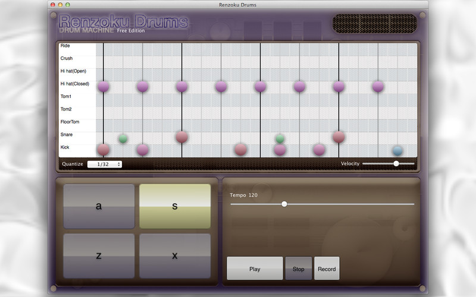
Task: Select the first red Kick note
Action: tap(103, 150)
